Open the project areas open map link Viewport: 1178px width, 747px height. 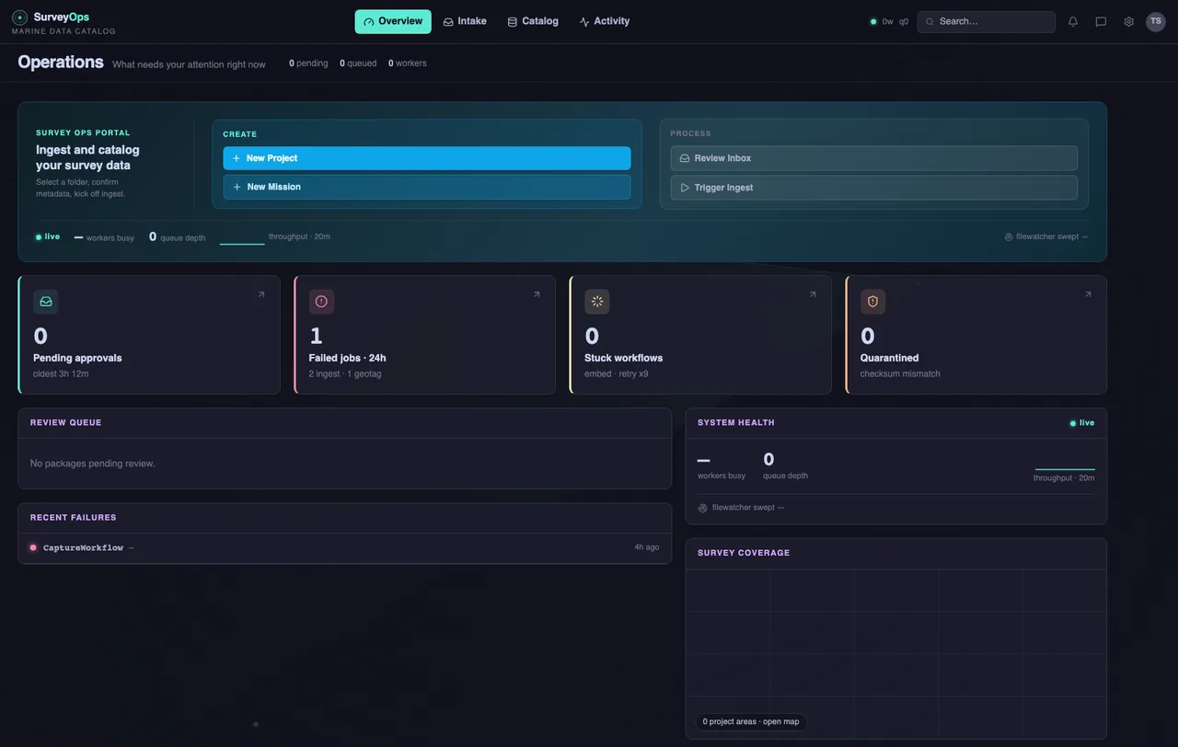coord(751,722)
